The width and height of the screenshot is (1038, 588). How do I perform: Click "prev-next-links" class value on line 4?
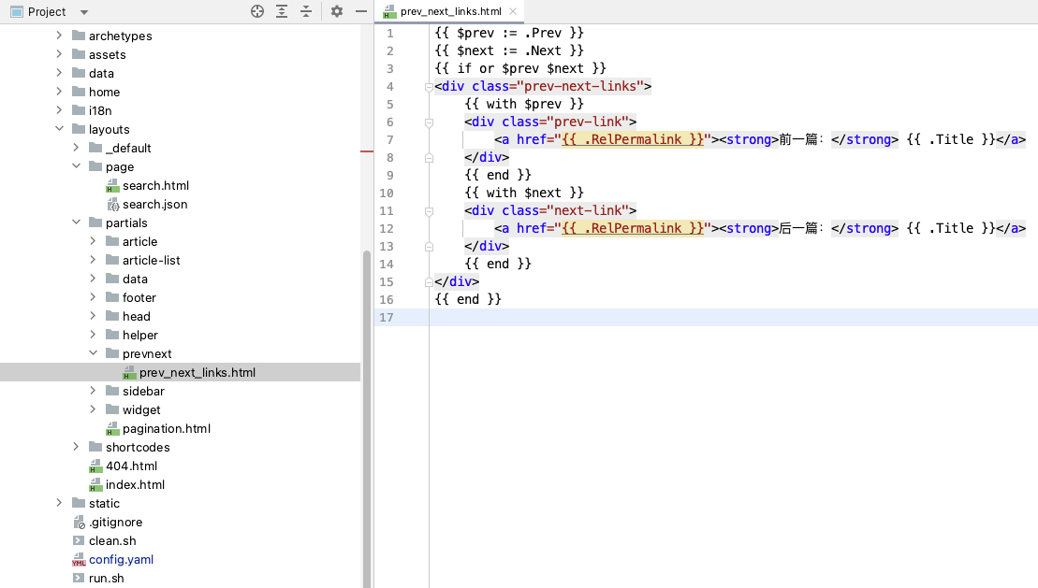point(580,86)
